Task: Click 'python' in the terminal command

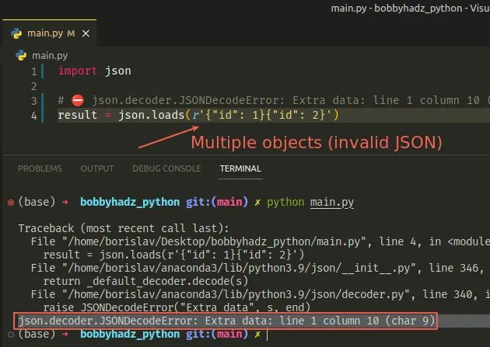Action: coord(285,203)
